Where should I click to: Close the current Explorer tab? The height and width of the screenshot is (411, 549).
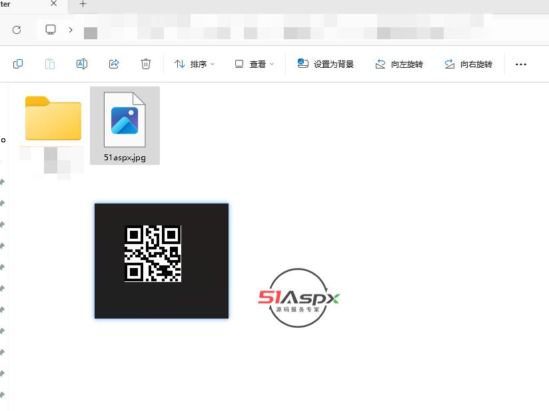(x=53, y=3)
